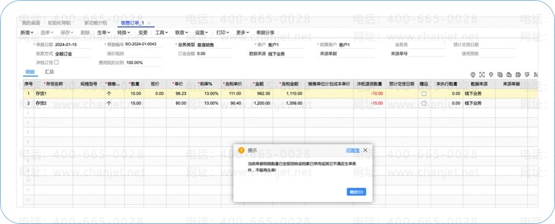Open the 新增 dropdown menu
Screen dimensions: 555x224
click(x=27, y=33)
